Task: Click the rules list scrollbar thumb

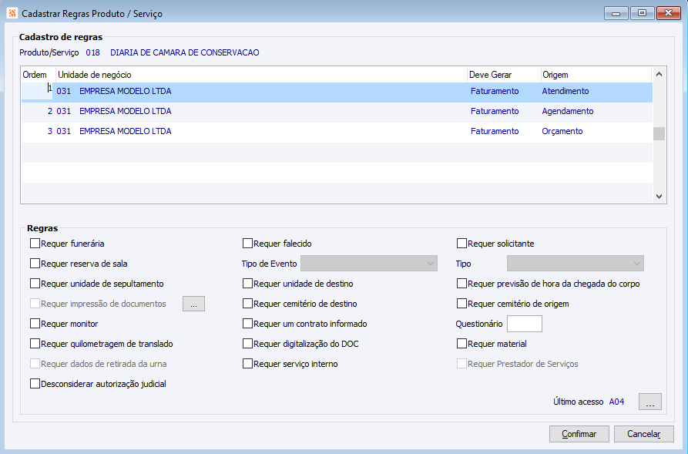Action: pos(659,133)
